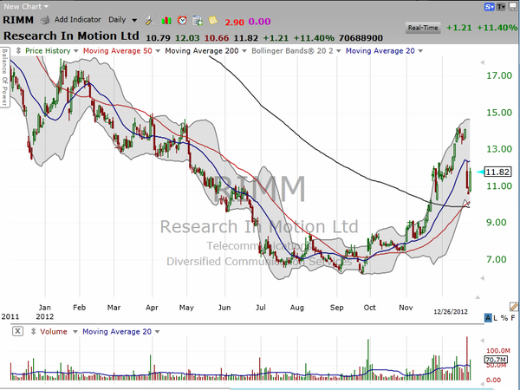Click the Research In Motion Ltd title
Screen dimensions: 520x390
[x=71, y=36]
